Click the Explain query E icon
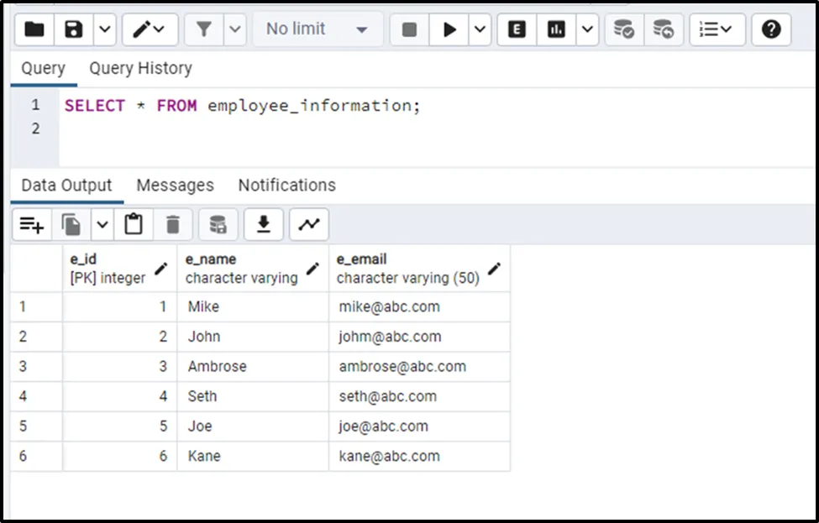Screen dimensions: 819x523 [517, 29]
